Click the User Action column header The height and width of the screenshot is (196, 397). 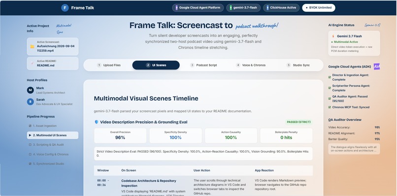click(x=202, y=170)
